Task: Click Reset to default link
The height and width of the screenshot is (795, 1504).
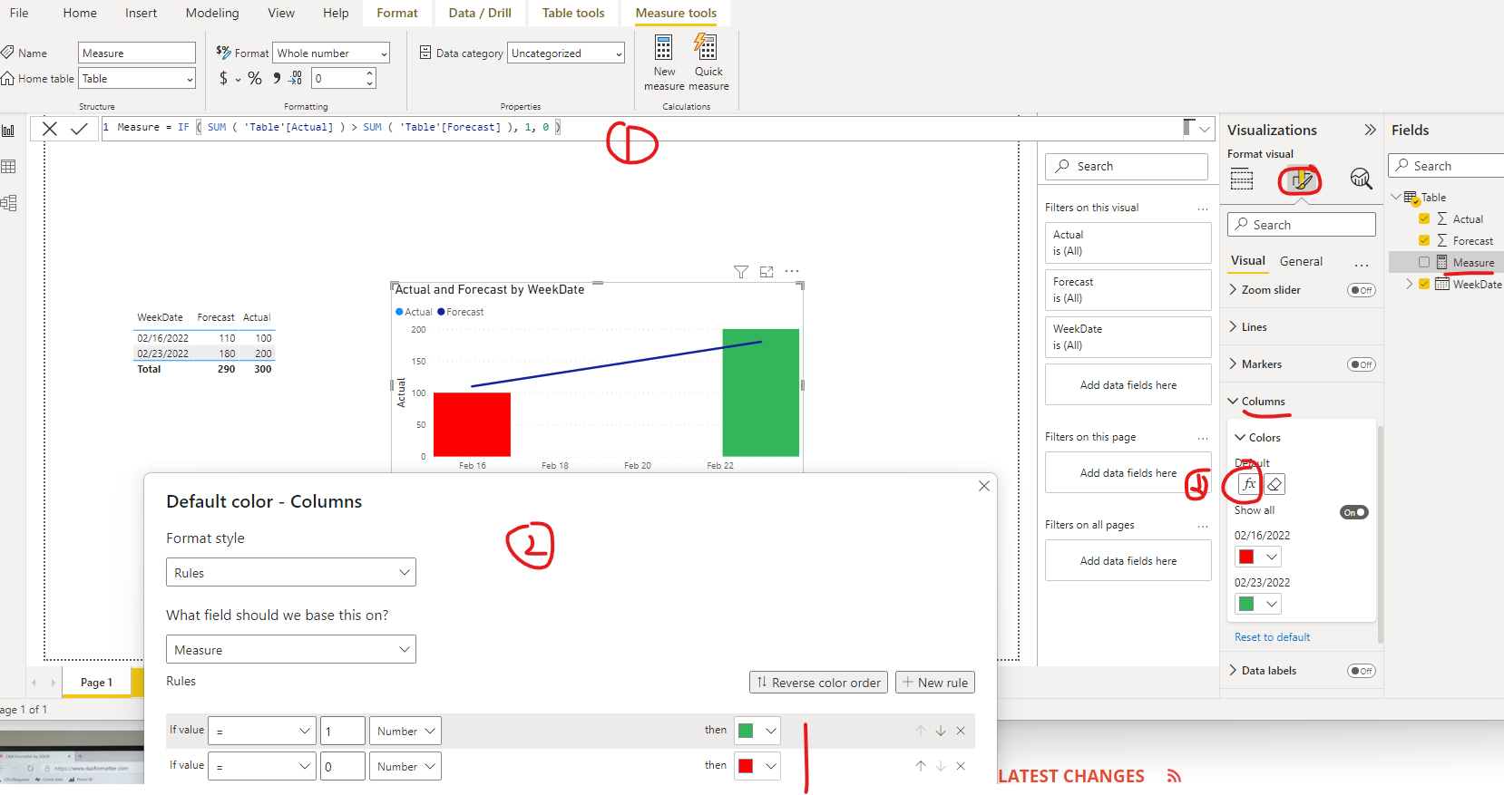Action: point(1272,637)
